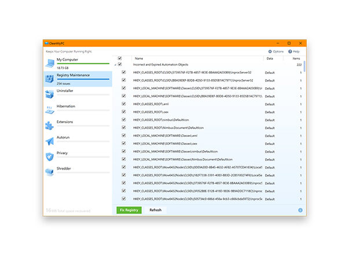This screenshot has height=258, width=345.
Task: Open the Help menu
Action: tap(293, 51)
